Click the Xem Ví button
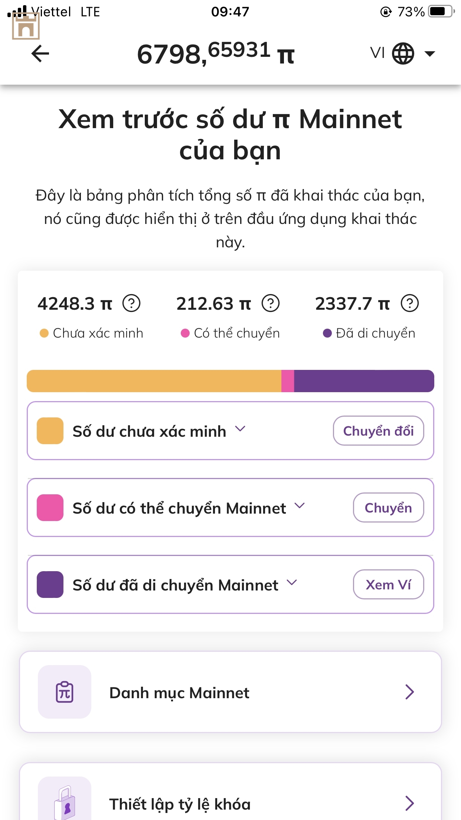 388,585
